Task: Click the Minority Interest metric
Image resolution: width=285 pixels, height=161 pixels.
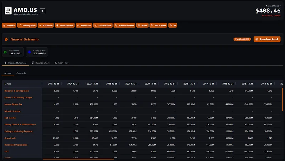Action: coord(12,111)
